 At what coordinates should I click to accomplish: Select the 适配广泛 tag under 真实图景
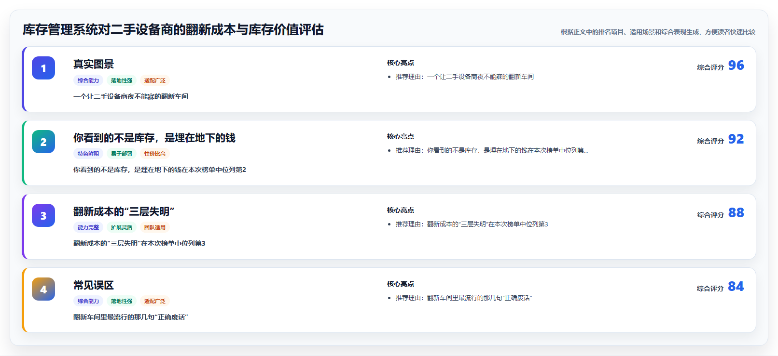[155, 80]
